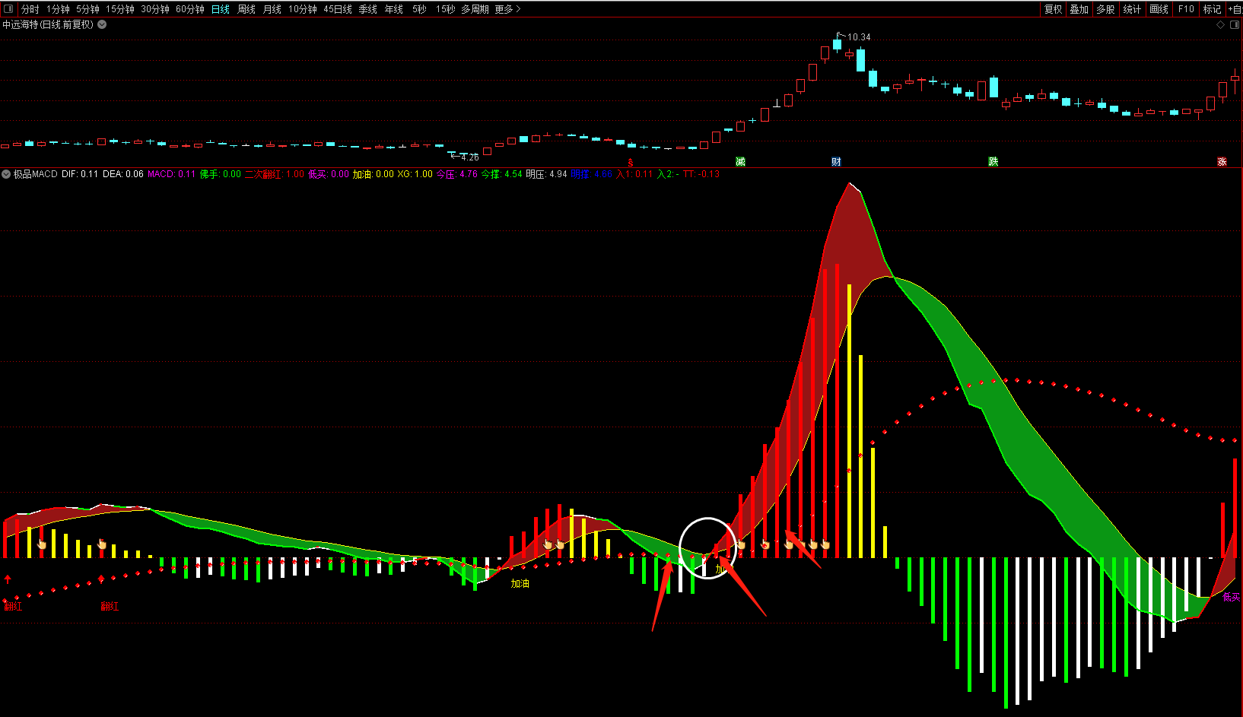Expand the 极品MACD indicator dropdown
This screenshot has width=1243, height=717.
point(6,174)
